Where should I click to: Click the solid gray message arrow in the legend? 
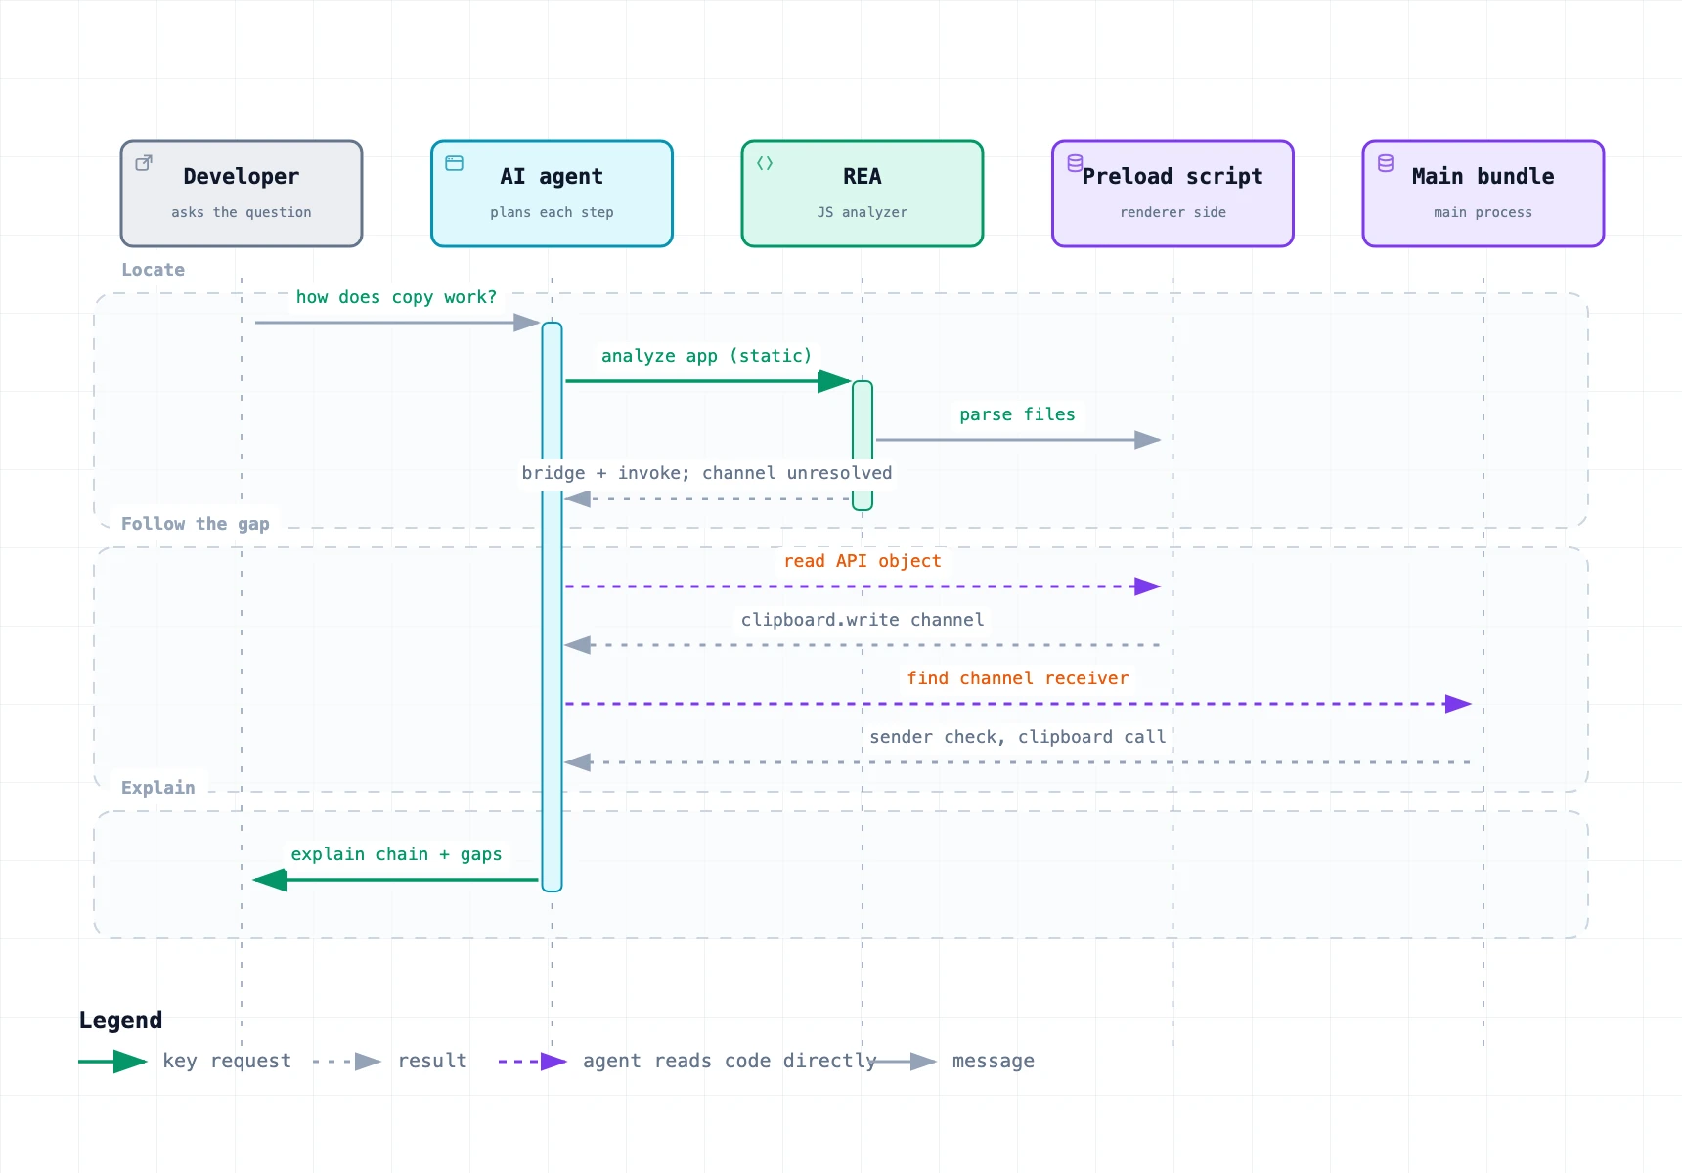pyautogui.click(x=905, y=1062)
